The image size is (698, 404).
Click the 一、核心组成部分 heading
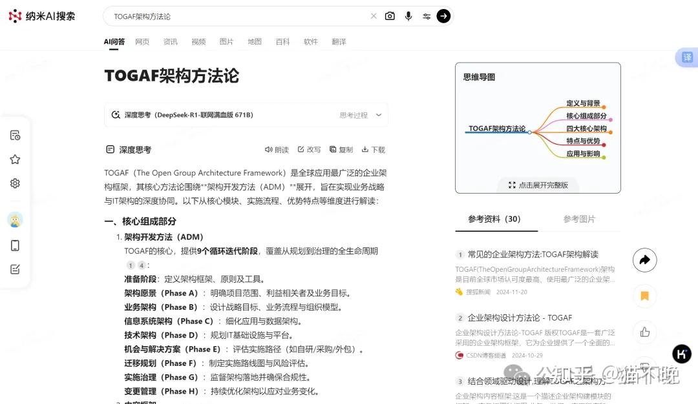click(x=140, y=221)
